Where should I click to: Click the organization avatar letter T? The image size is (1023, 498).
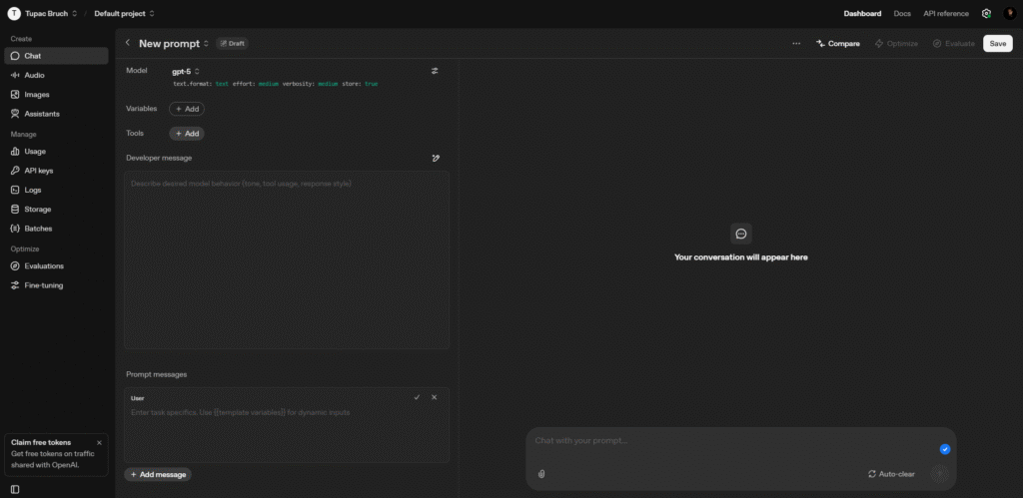14,14
